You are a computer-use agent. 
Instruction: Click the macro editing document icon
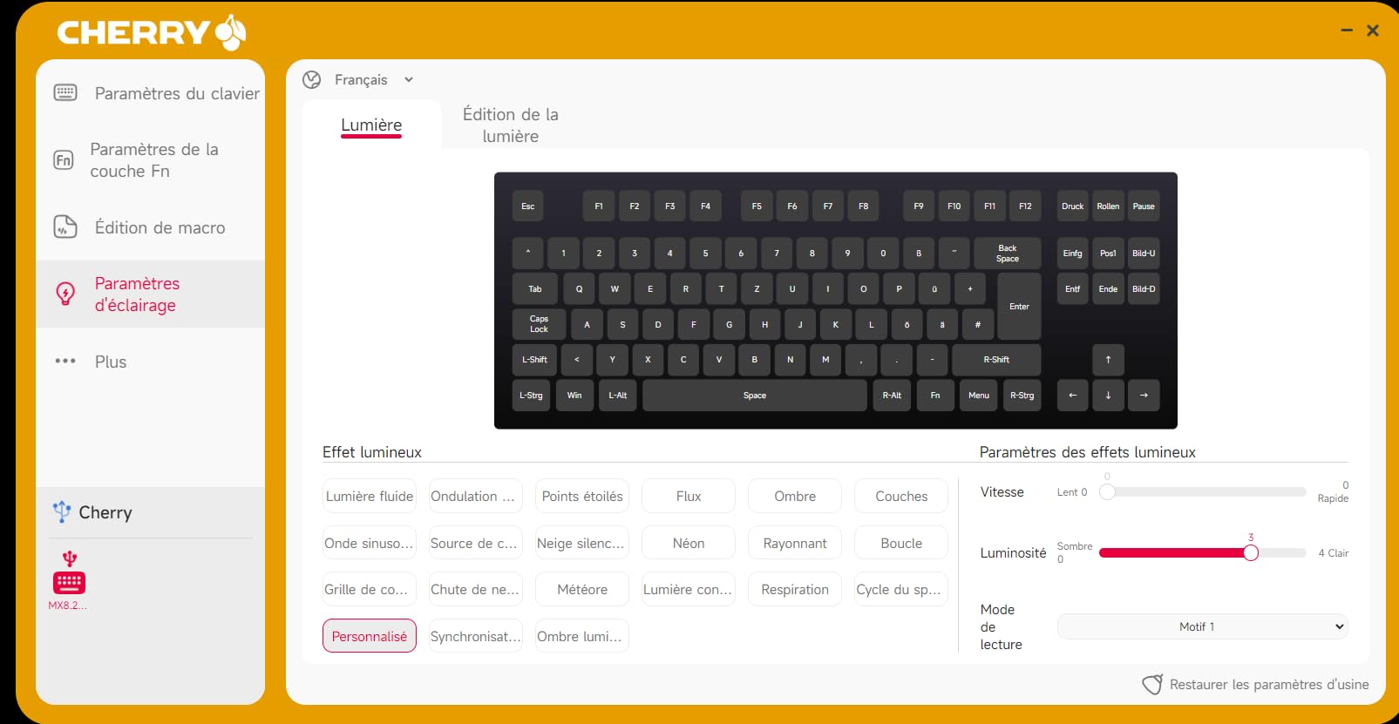click(x=65, y=227)
